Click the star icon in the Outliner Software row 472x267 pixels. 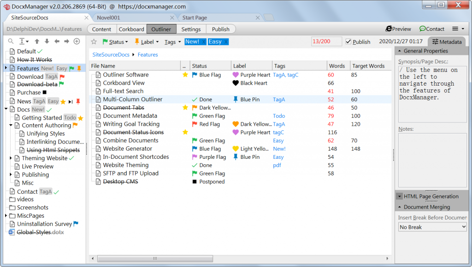pos(185,75)
